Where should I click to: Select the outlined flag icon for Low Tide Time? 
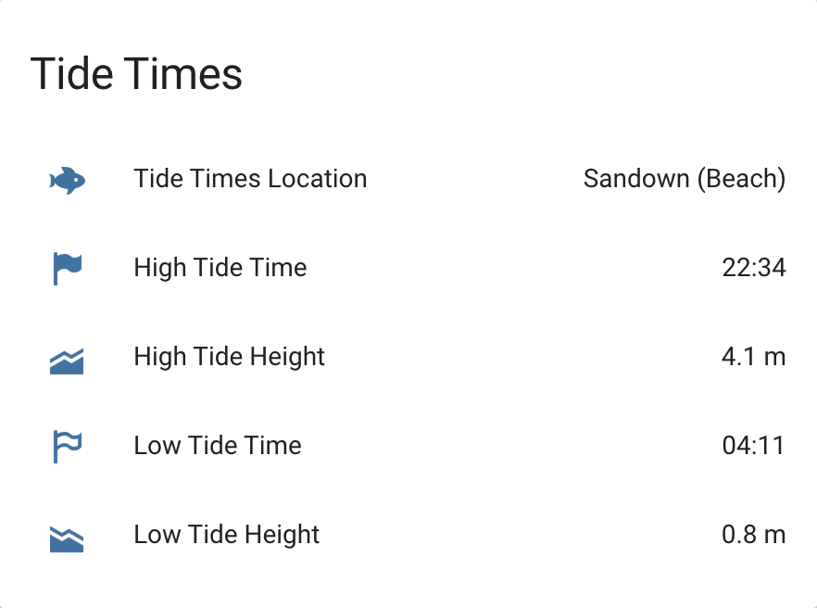tap(66, 446)
